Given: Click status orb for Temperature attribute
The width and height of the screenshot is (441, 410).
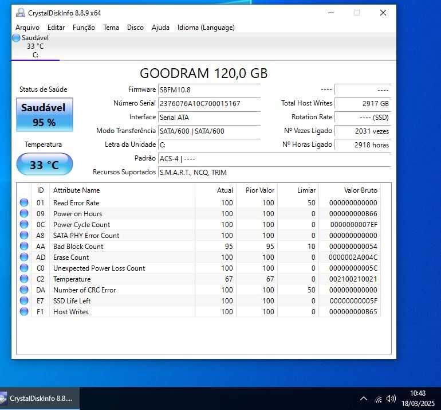Looking at the screenshot, I should (24, 279).
